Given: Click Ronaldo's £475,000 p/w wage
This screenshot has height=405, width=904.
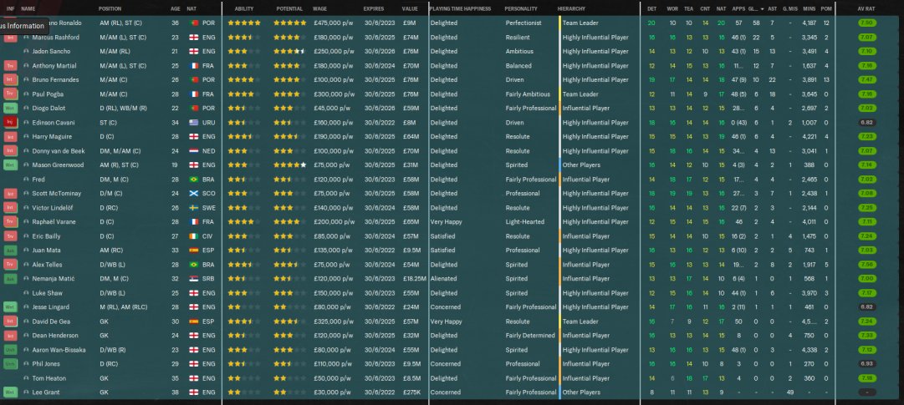Looking at the screenshot, I should pyautogui.click(x=334, y=23).
